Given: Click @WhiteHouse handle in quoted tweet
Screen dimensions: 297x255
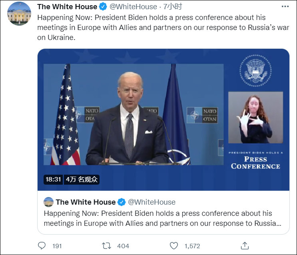Looking at the screenshot, I should 151,202.
